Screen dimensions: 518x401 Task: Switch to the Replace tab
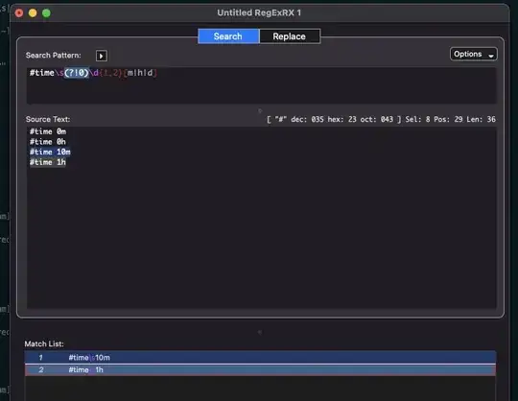click(290, 36)
